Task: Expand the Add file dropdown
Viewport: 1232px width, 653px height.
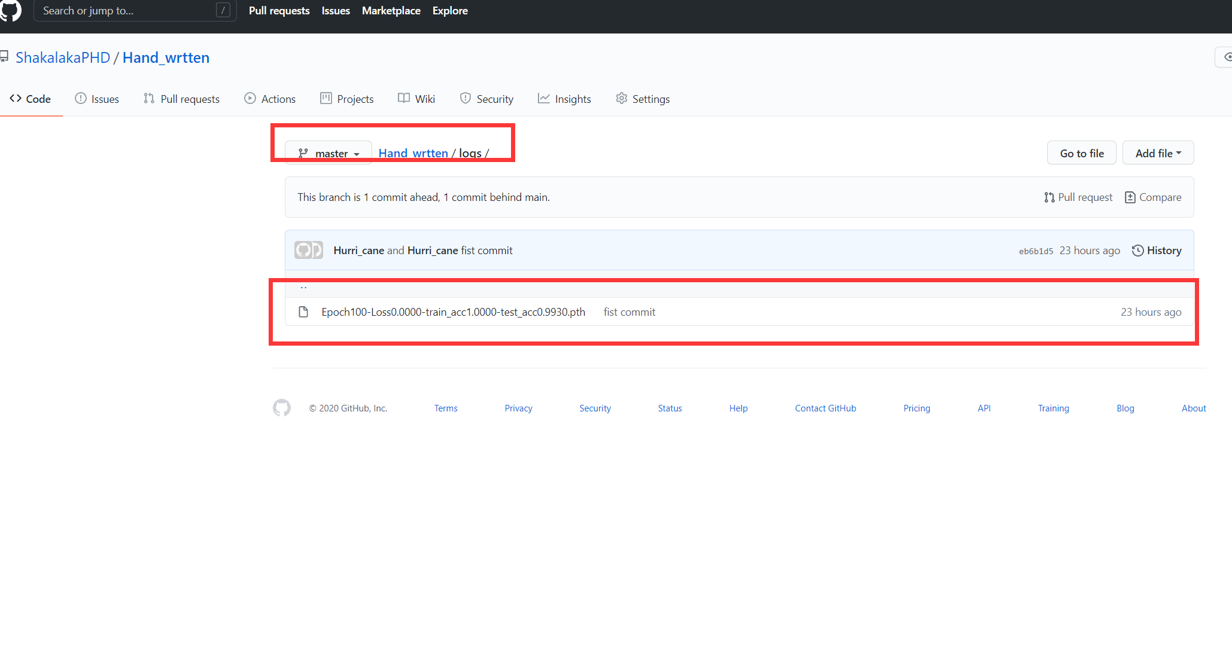Action: click(x=1158, y=153)
